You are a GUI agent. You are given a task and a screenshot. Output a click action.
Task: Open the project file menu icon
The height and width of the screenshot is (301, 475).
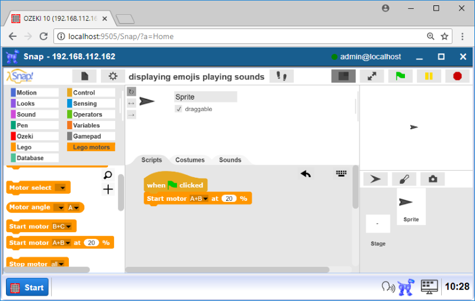click(84, 76)
